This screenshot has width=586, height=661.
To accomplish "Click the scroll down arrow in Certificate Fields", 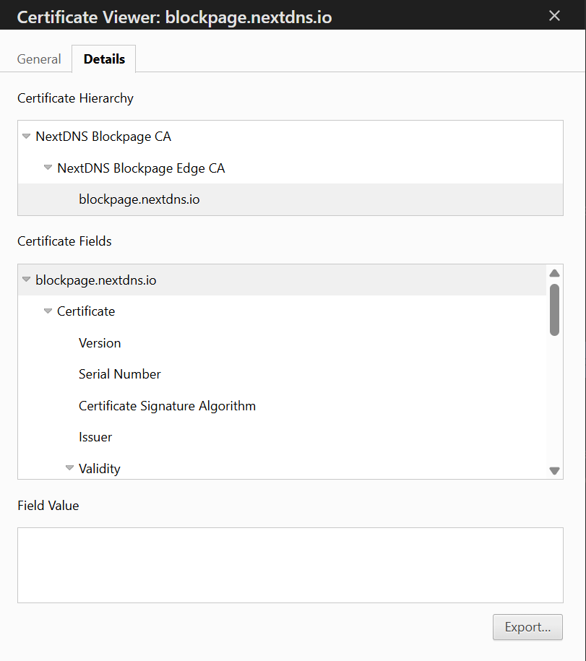I will (554, 471).
